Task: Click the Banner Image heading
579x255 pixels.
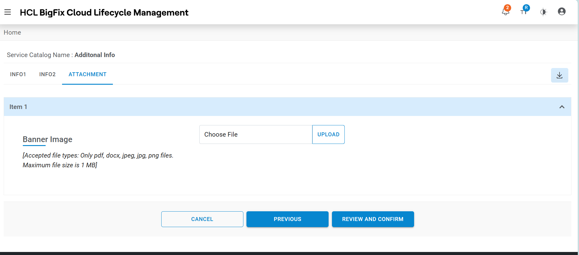Action: click(47, 139)
